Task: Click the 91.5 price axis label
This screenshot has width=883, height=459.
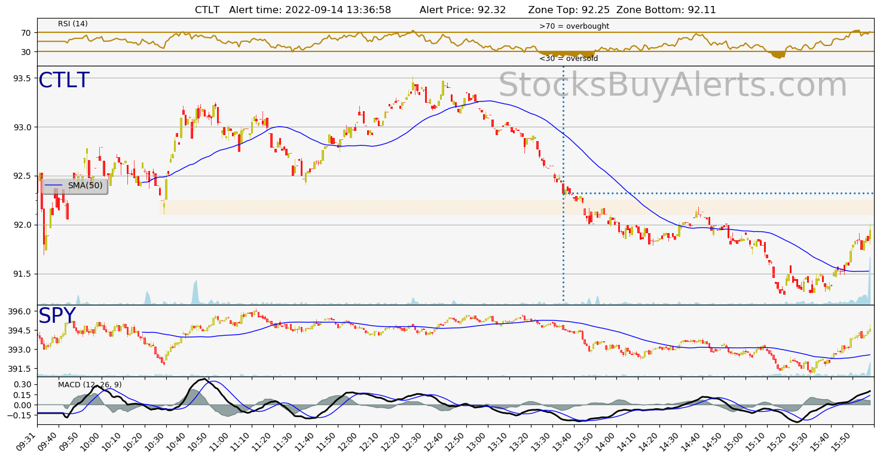Action: 23,274
